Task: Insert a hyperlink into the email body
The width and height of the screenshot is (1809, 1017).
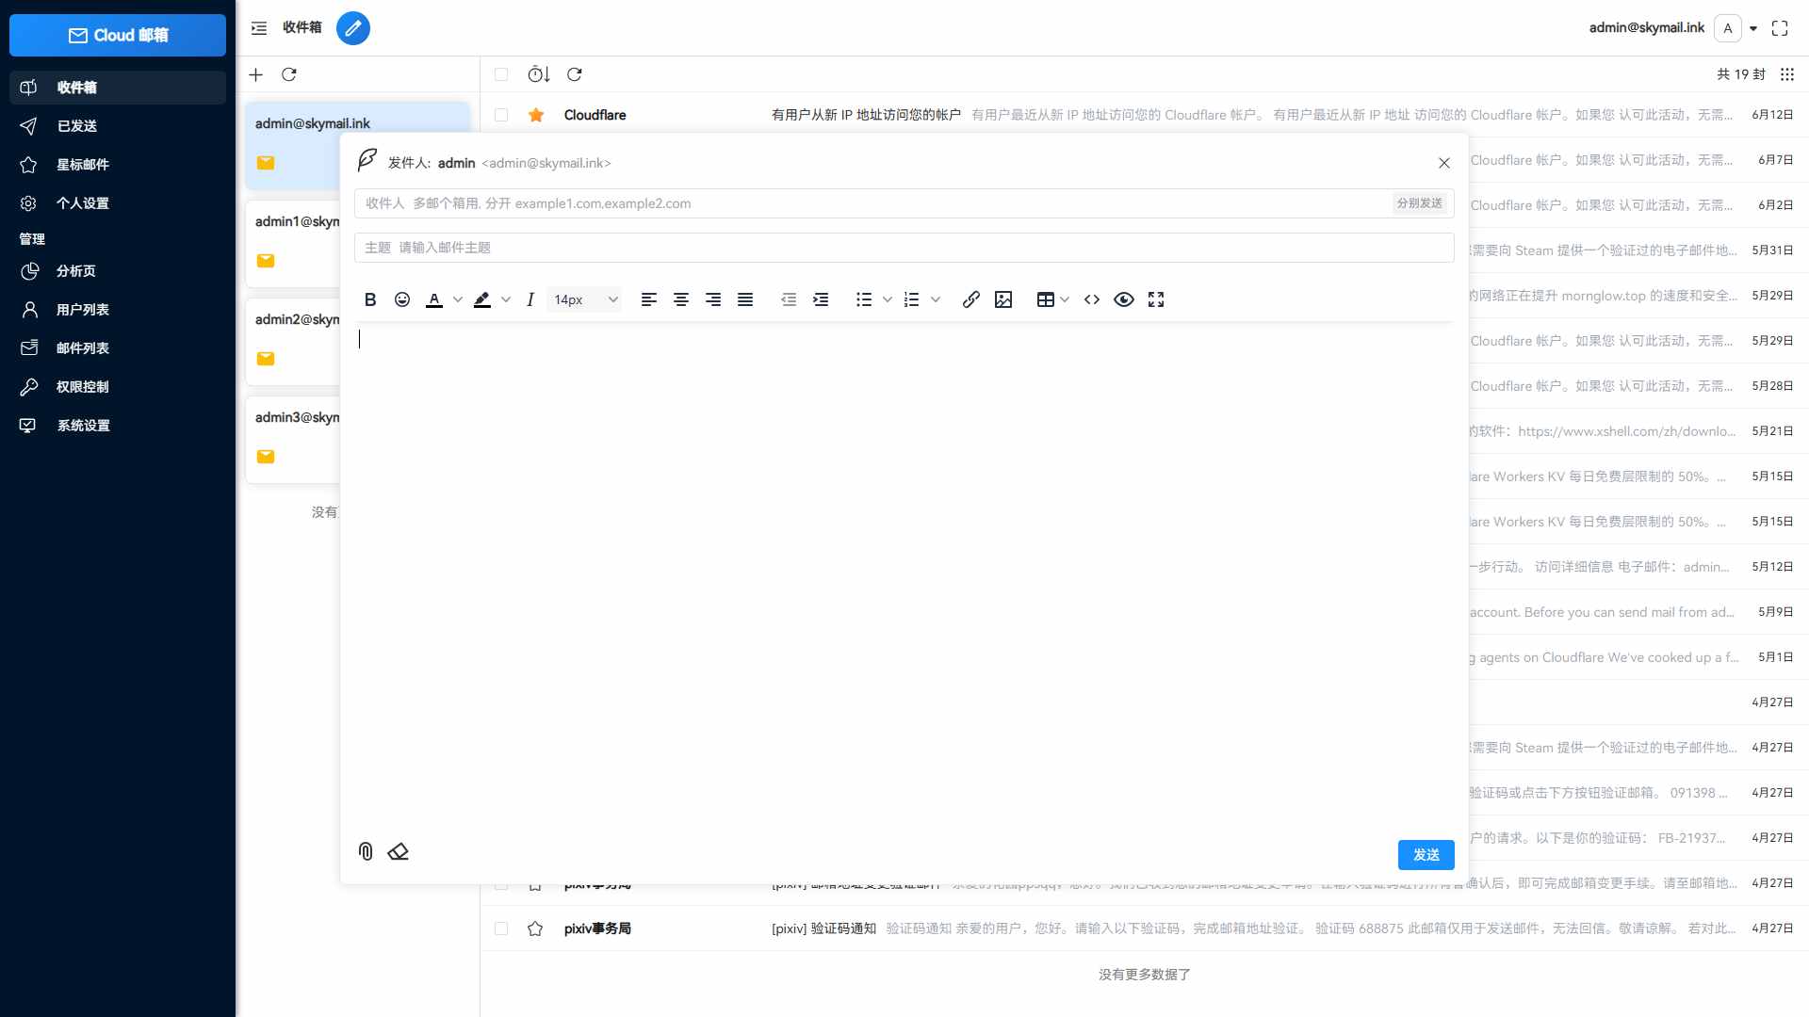Action: [x=971, y=299]
